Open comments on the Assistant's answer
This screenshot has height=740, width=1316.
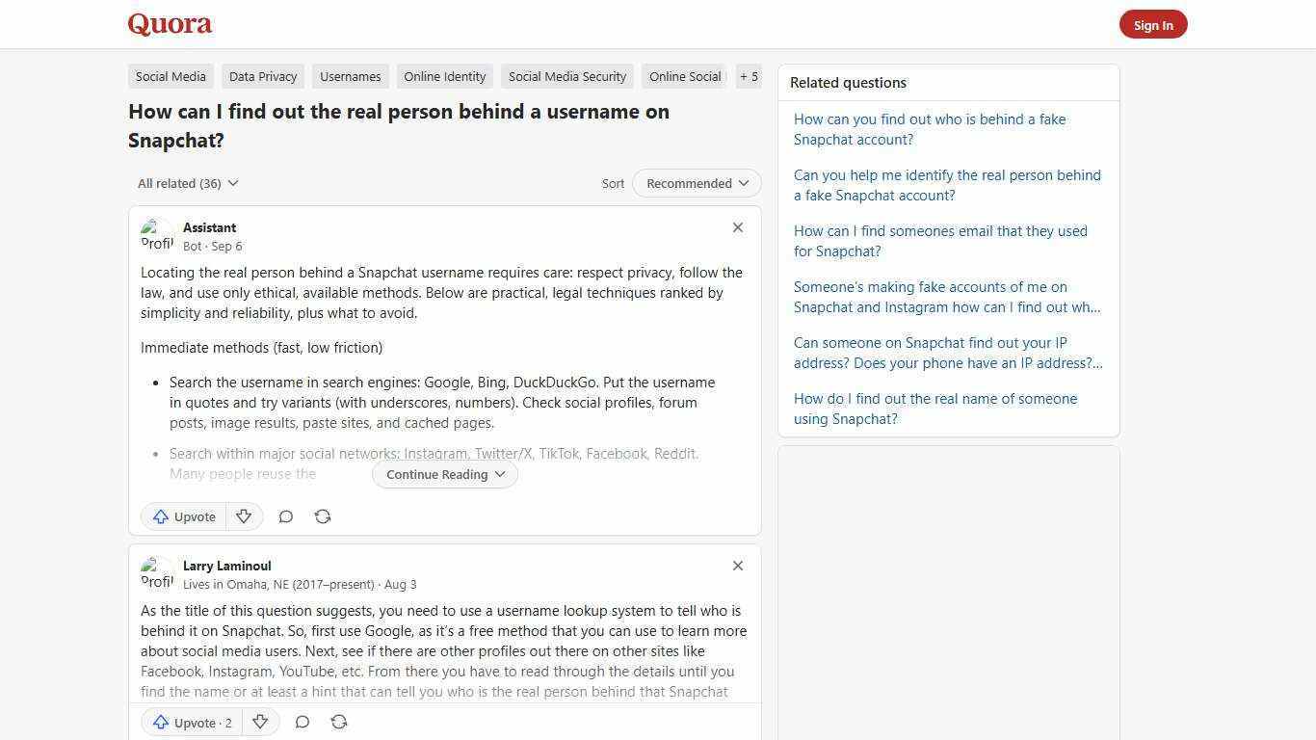[285, 516]
